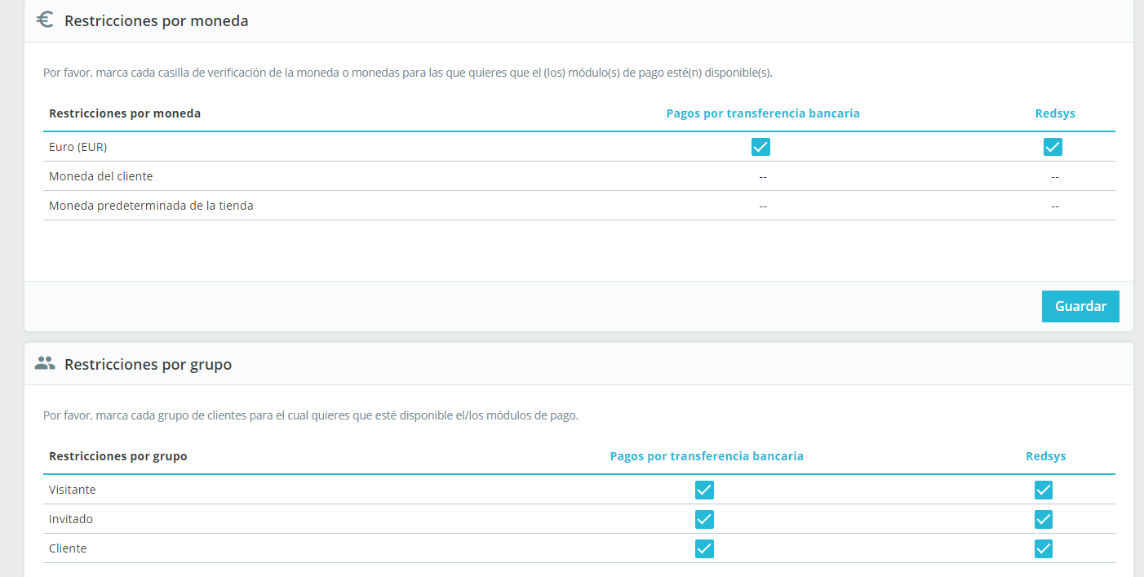This screenshot has height=577, width=1144.
Task: Click Moneda predeterminada de la tienda dash under Redsys
Action: pos(1055,206)
